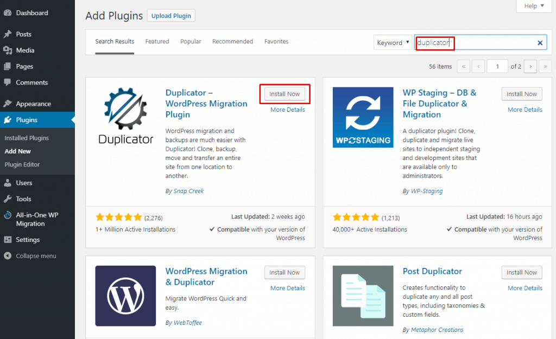556x339 pixels.
Task: Click the Upload Plugin button
Action: [171, 16]
